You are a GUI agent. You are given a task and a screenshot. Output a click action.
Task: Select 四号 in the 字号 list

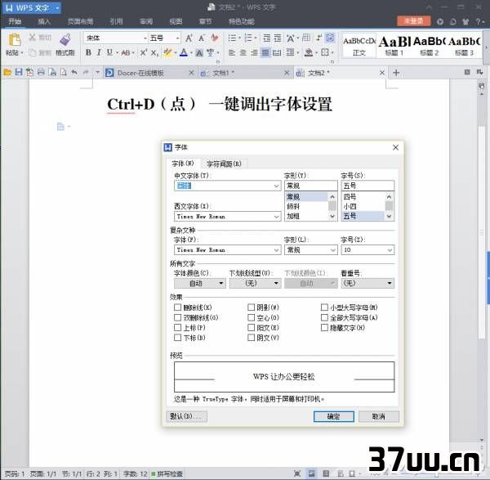click(x=363, y=197)
